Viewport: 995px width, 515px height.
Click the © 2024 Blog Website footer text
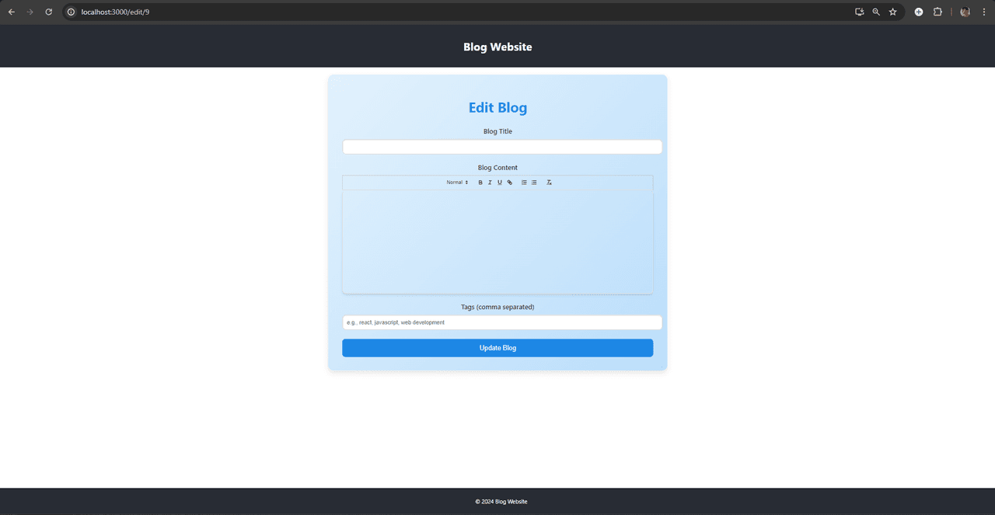501,502
